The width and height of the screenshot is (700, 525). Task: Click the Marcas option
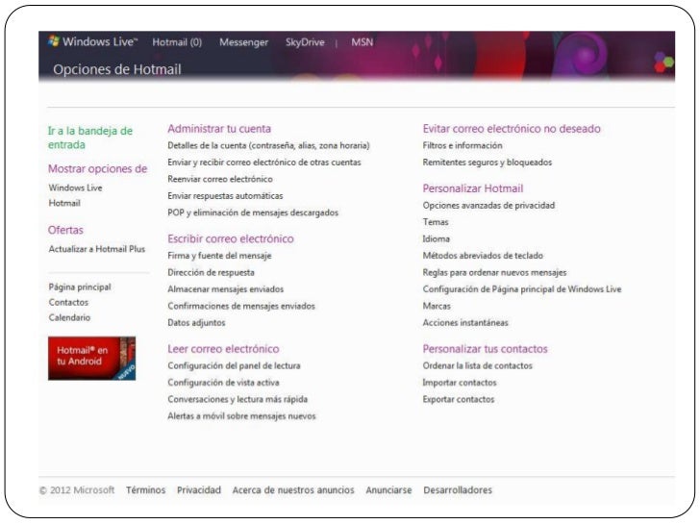[437, 306]
